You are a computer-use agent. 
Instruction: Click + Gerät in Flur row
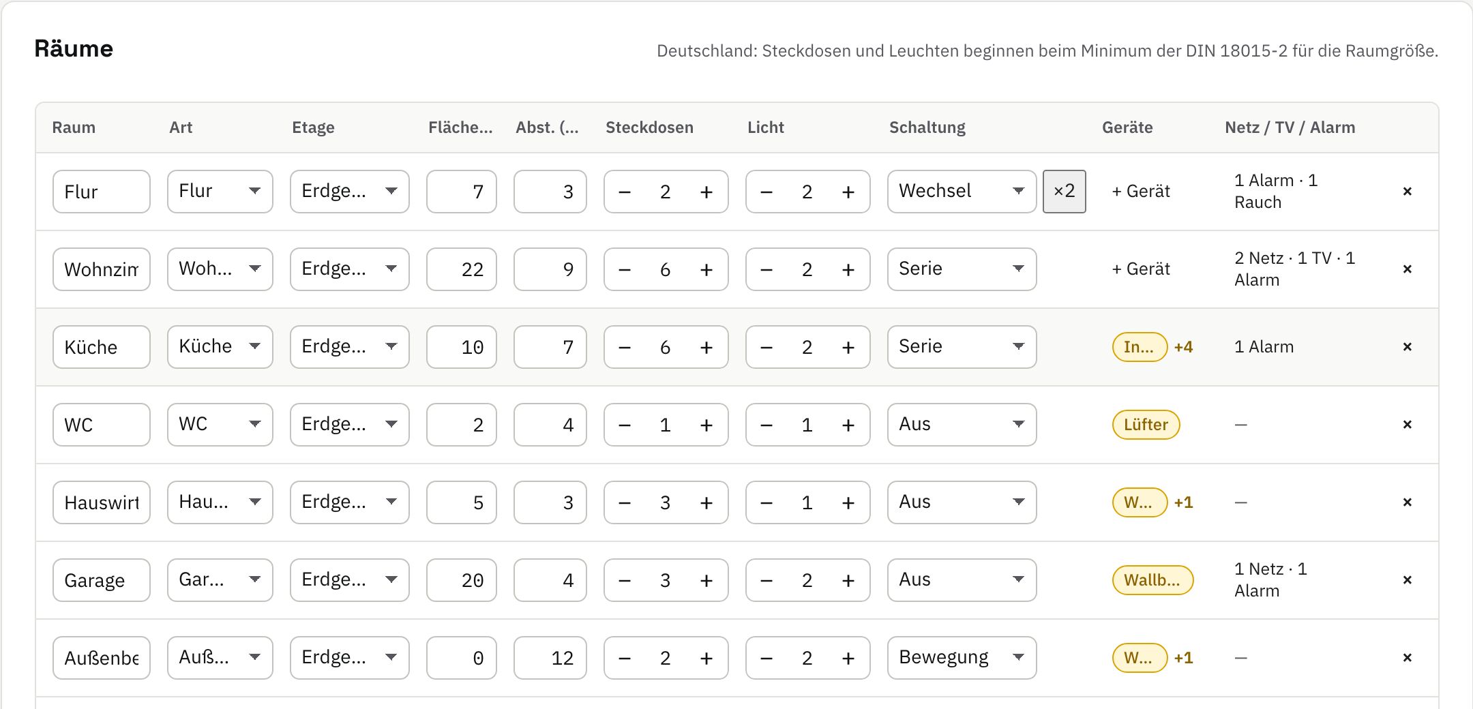pyautogui.click(x=1141, y=192)
